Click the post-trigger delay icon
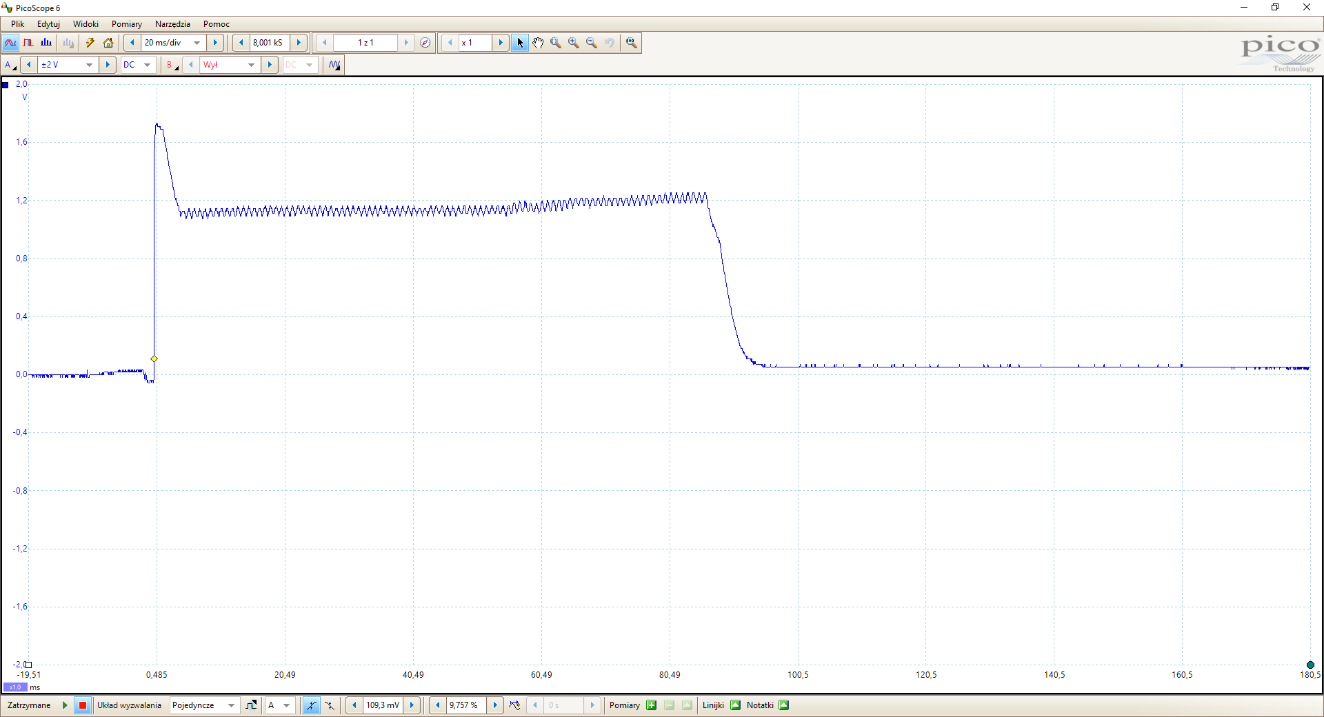Image resolution: width=1324 pixels, height=717 pixels. tap(514, 705)
